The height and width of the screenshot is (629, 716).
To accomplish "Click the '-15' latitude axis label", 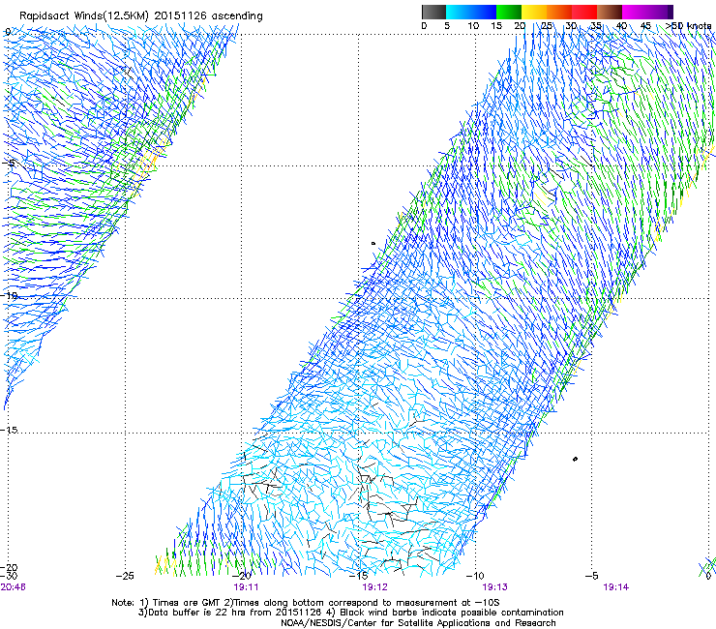I will tap(10, 430).
